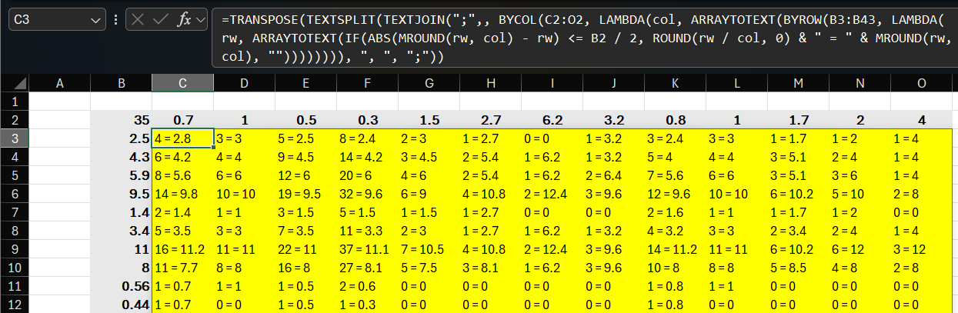Click cell C10 showing 11 = 7.7
Viewport: 958px width, 313px height.
tap(182, 268)
